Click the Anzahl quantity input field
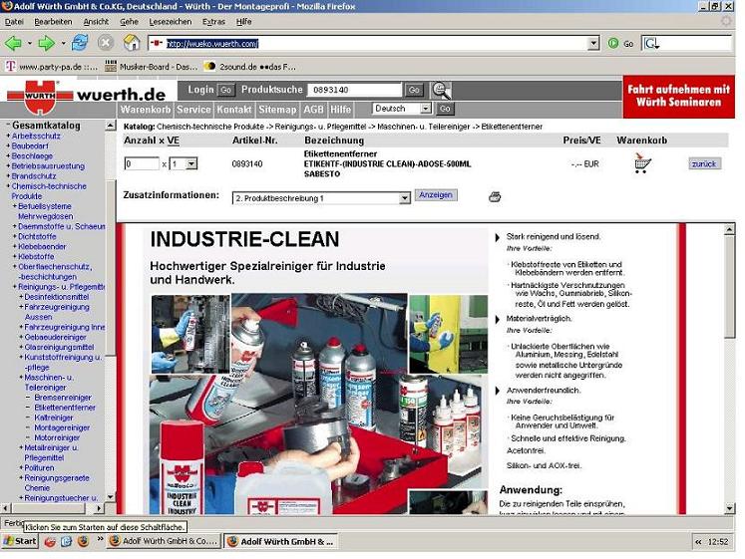 142,164
